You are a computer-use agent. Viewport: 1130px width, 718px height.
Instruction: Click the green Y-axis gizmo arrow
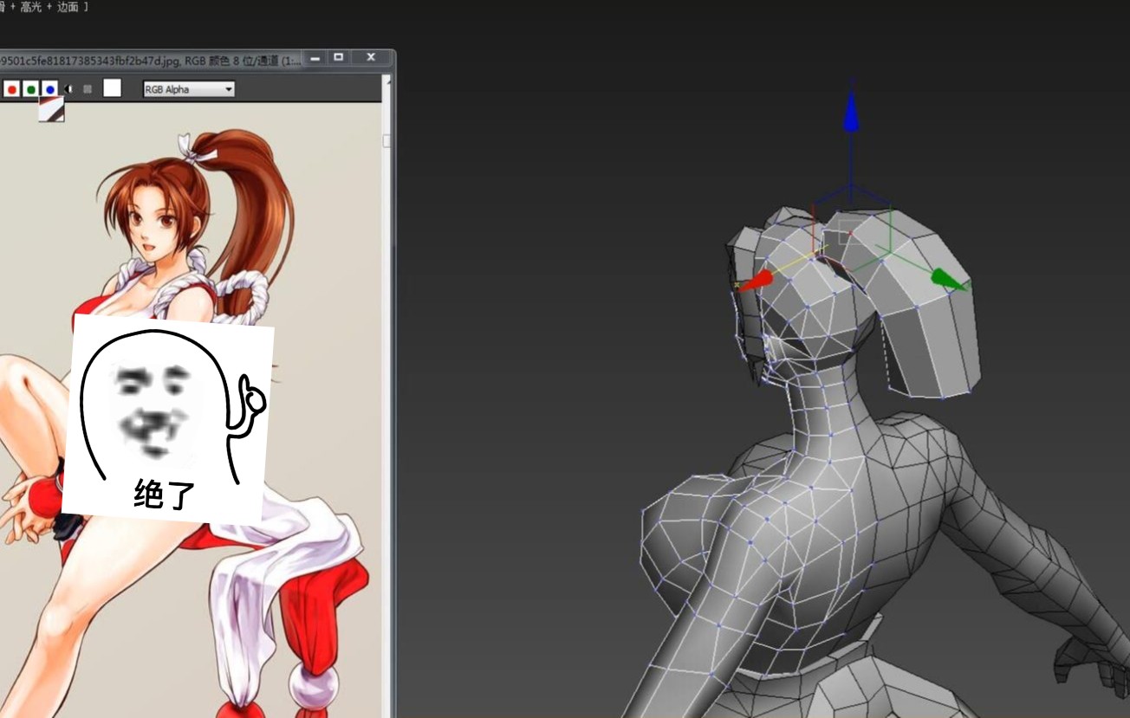coord(950,279)
